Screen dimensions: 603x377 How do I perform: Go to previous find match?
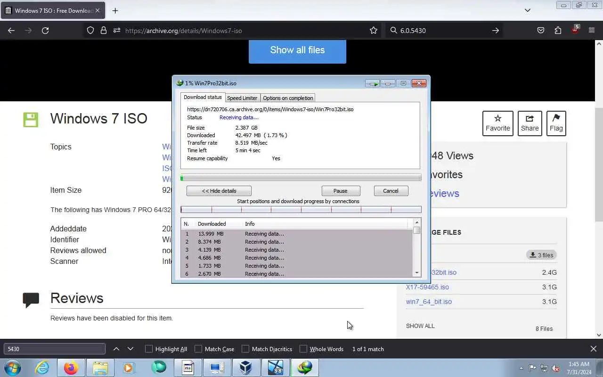[116, 349]
